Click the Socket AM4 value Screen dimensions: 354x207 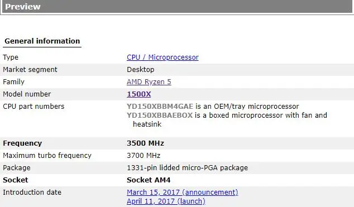click(x=149, y=180)
